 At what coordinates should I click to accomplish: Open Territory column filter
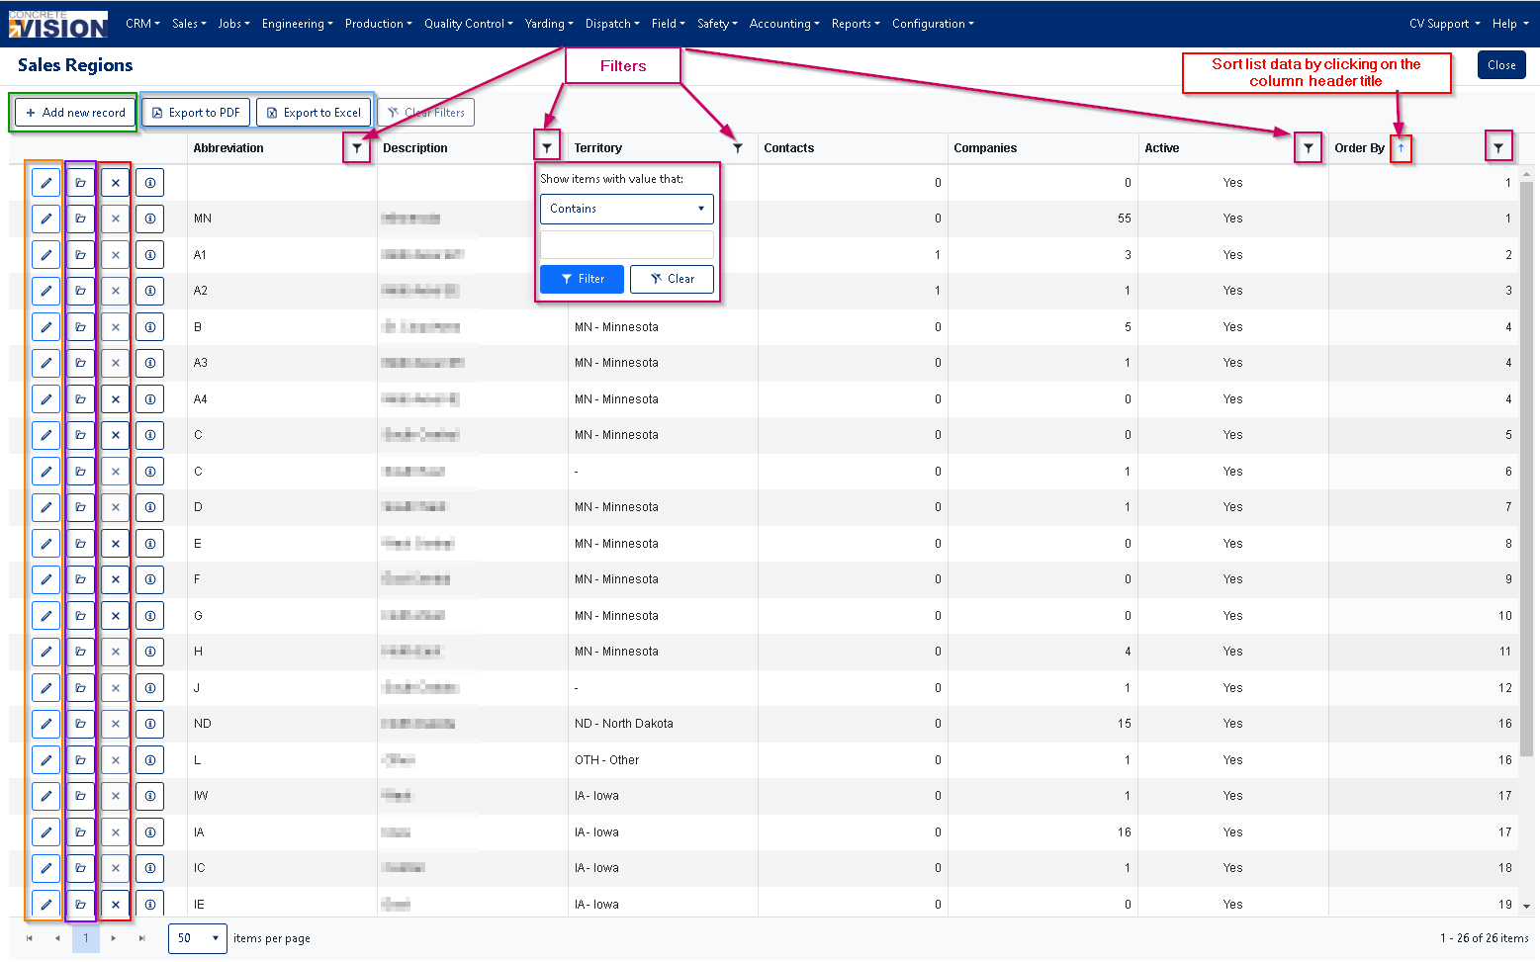pyautogui.click(x=738, y=148)
